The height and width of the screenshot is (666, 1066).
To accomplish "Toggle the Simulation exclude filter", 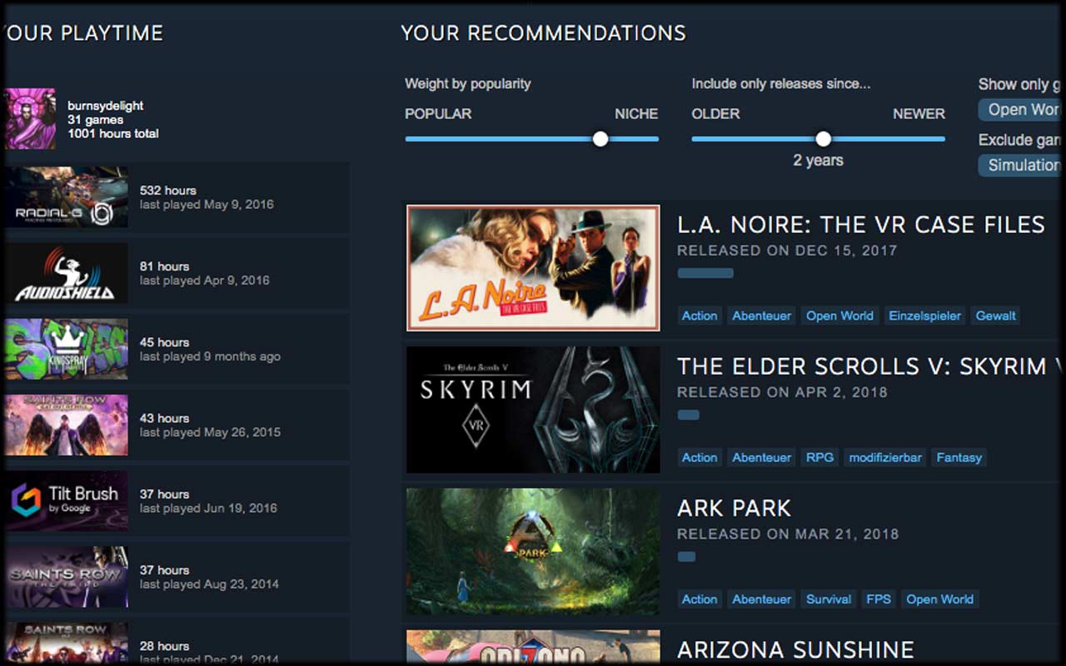I will 1020,165.
